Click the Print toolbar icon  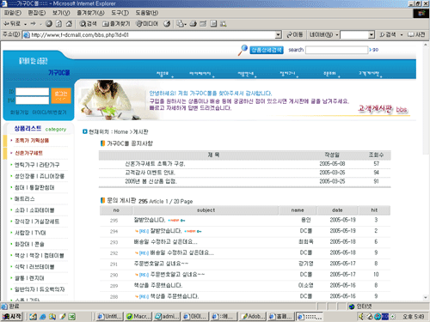click(x=193, y=24)
